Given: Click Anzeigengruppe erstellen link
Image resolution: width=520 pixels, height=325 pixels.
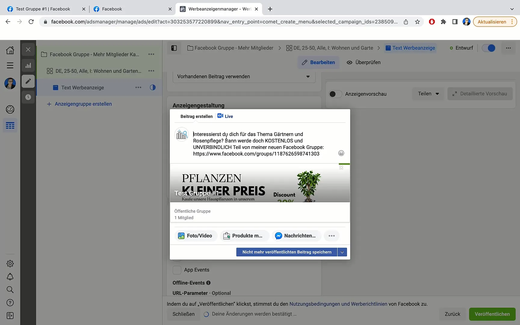Looking at the screenshot, I should (x=79, y=104).
